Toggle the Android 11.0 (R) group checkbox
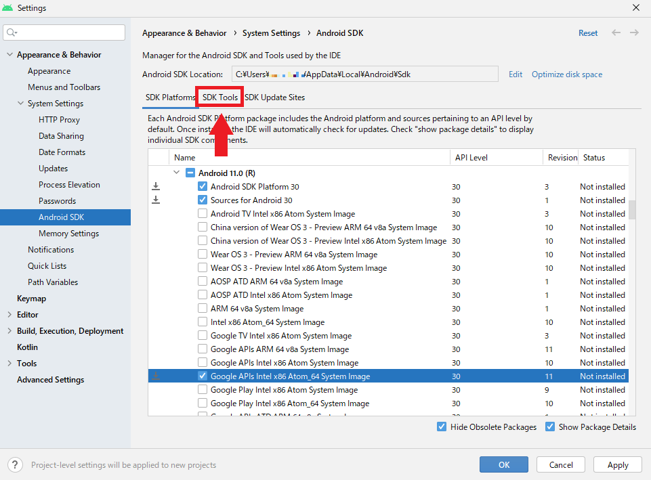The image size is (651, 480). click(x=190, y=173)
